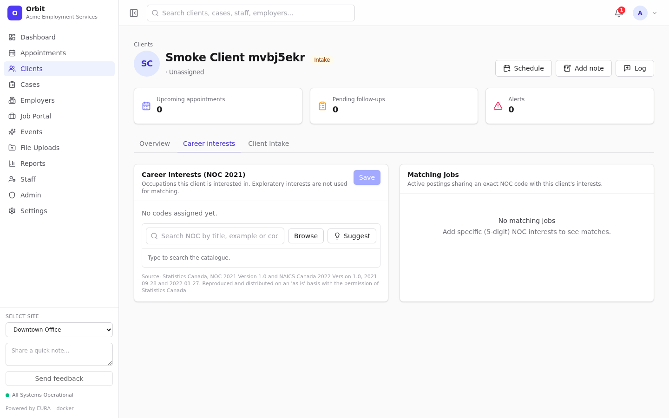Go to Clients in sidebar

[59, 69]
